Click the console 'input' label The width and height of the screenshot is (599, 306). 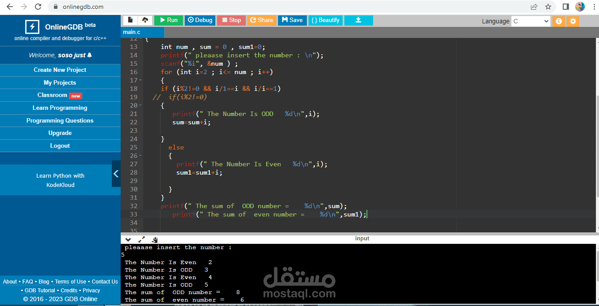[362, 239]
